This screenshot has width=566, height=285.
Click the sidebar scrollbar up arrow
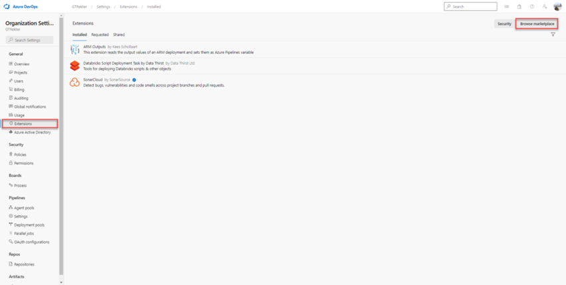click(x=61, y=15)
